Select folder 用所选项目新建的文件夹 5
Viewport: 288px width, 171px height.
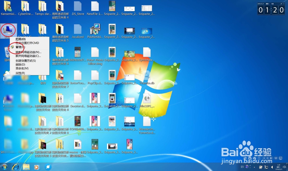tap(60, 33)
